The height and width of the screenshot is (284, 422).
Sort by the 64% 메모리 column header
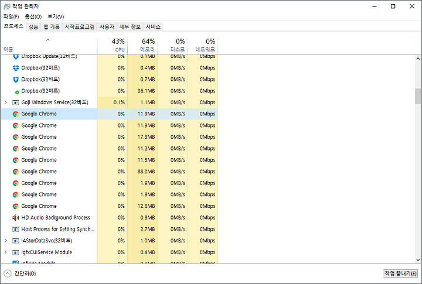(x=142, y=46)
